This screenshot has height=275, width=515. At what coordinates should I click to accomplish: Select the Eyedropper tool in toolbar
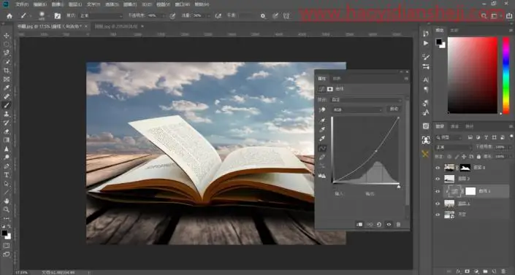[7, 88]
